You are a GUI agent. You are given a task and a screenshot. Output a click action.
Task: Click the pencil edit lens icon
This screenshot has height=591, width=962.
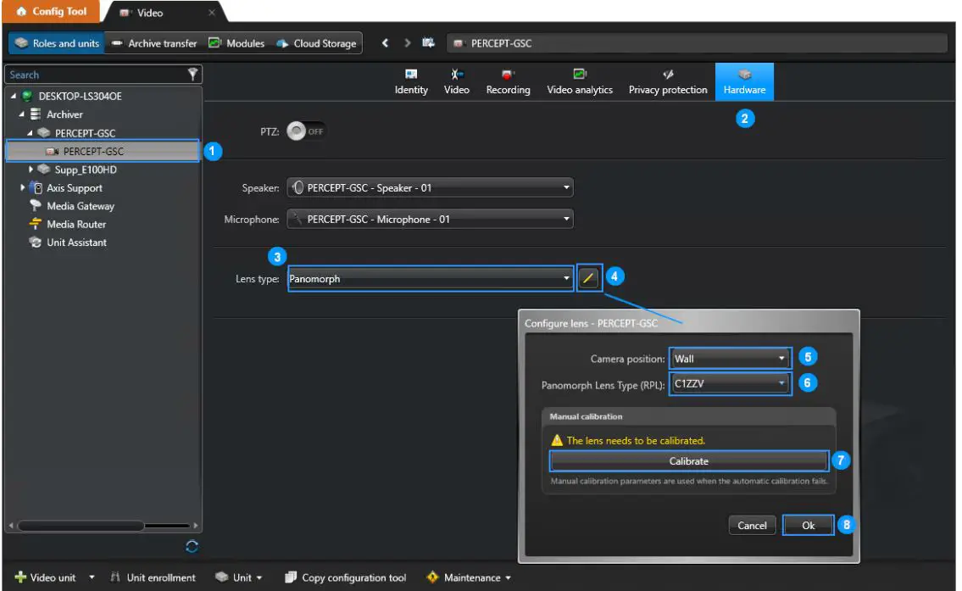(x=589, y=278)
